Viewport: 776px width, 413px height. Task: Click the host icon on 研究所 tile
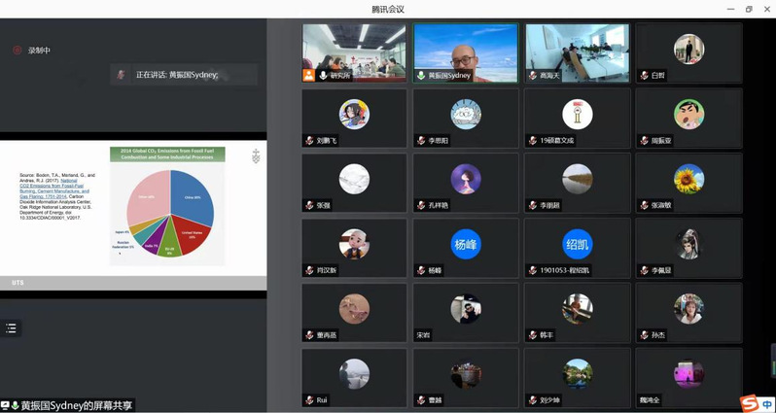coord(309,75)
